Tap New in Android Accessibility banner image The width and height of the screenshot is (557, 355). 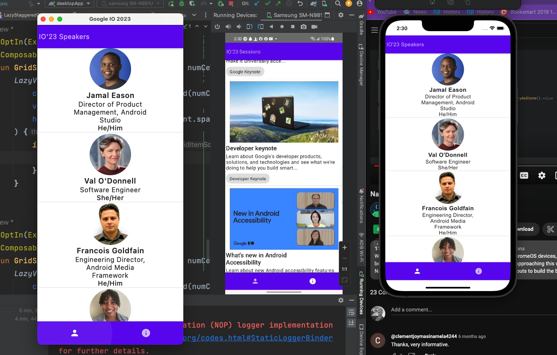(284, 219)
